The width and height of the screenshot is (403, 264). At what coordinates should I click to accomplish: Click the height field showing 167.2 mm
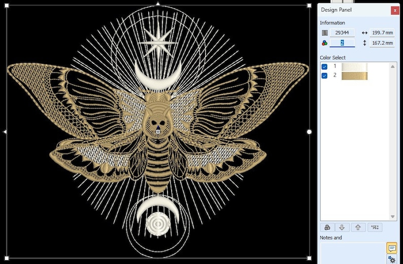(382, 43)
